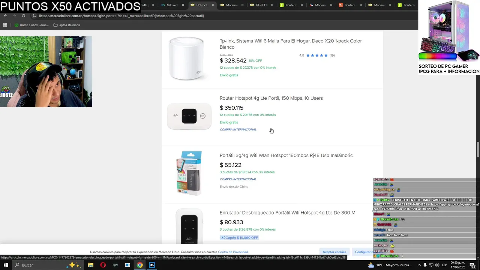Click Aceptar cookies button
Viewport: 480px width, 270px height.
334,252
